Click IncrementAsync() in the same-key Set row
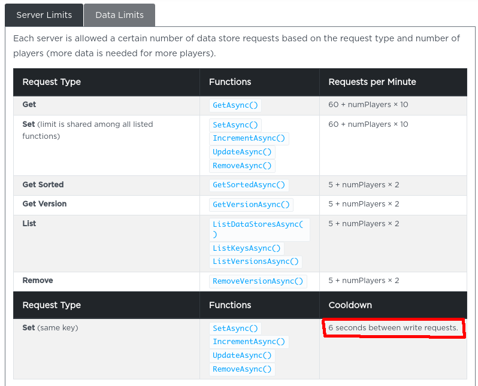 (x=249, y=342)
